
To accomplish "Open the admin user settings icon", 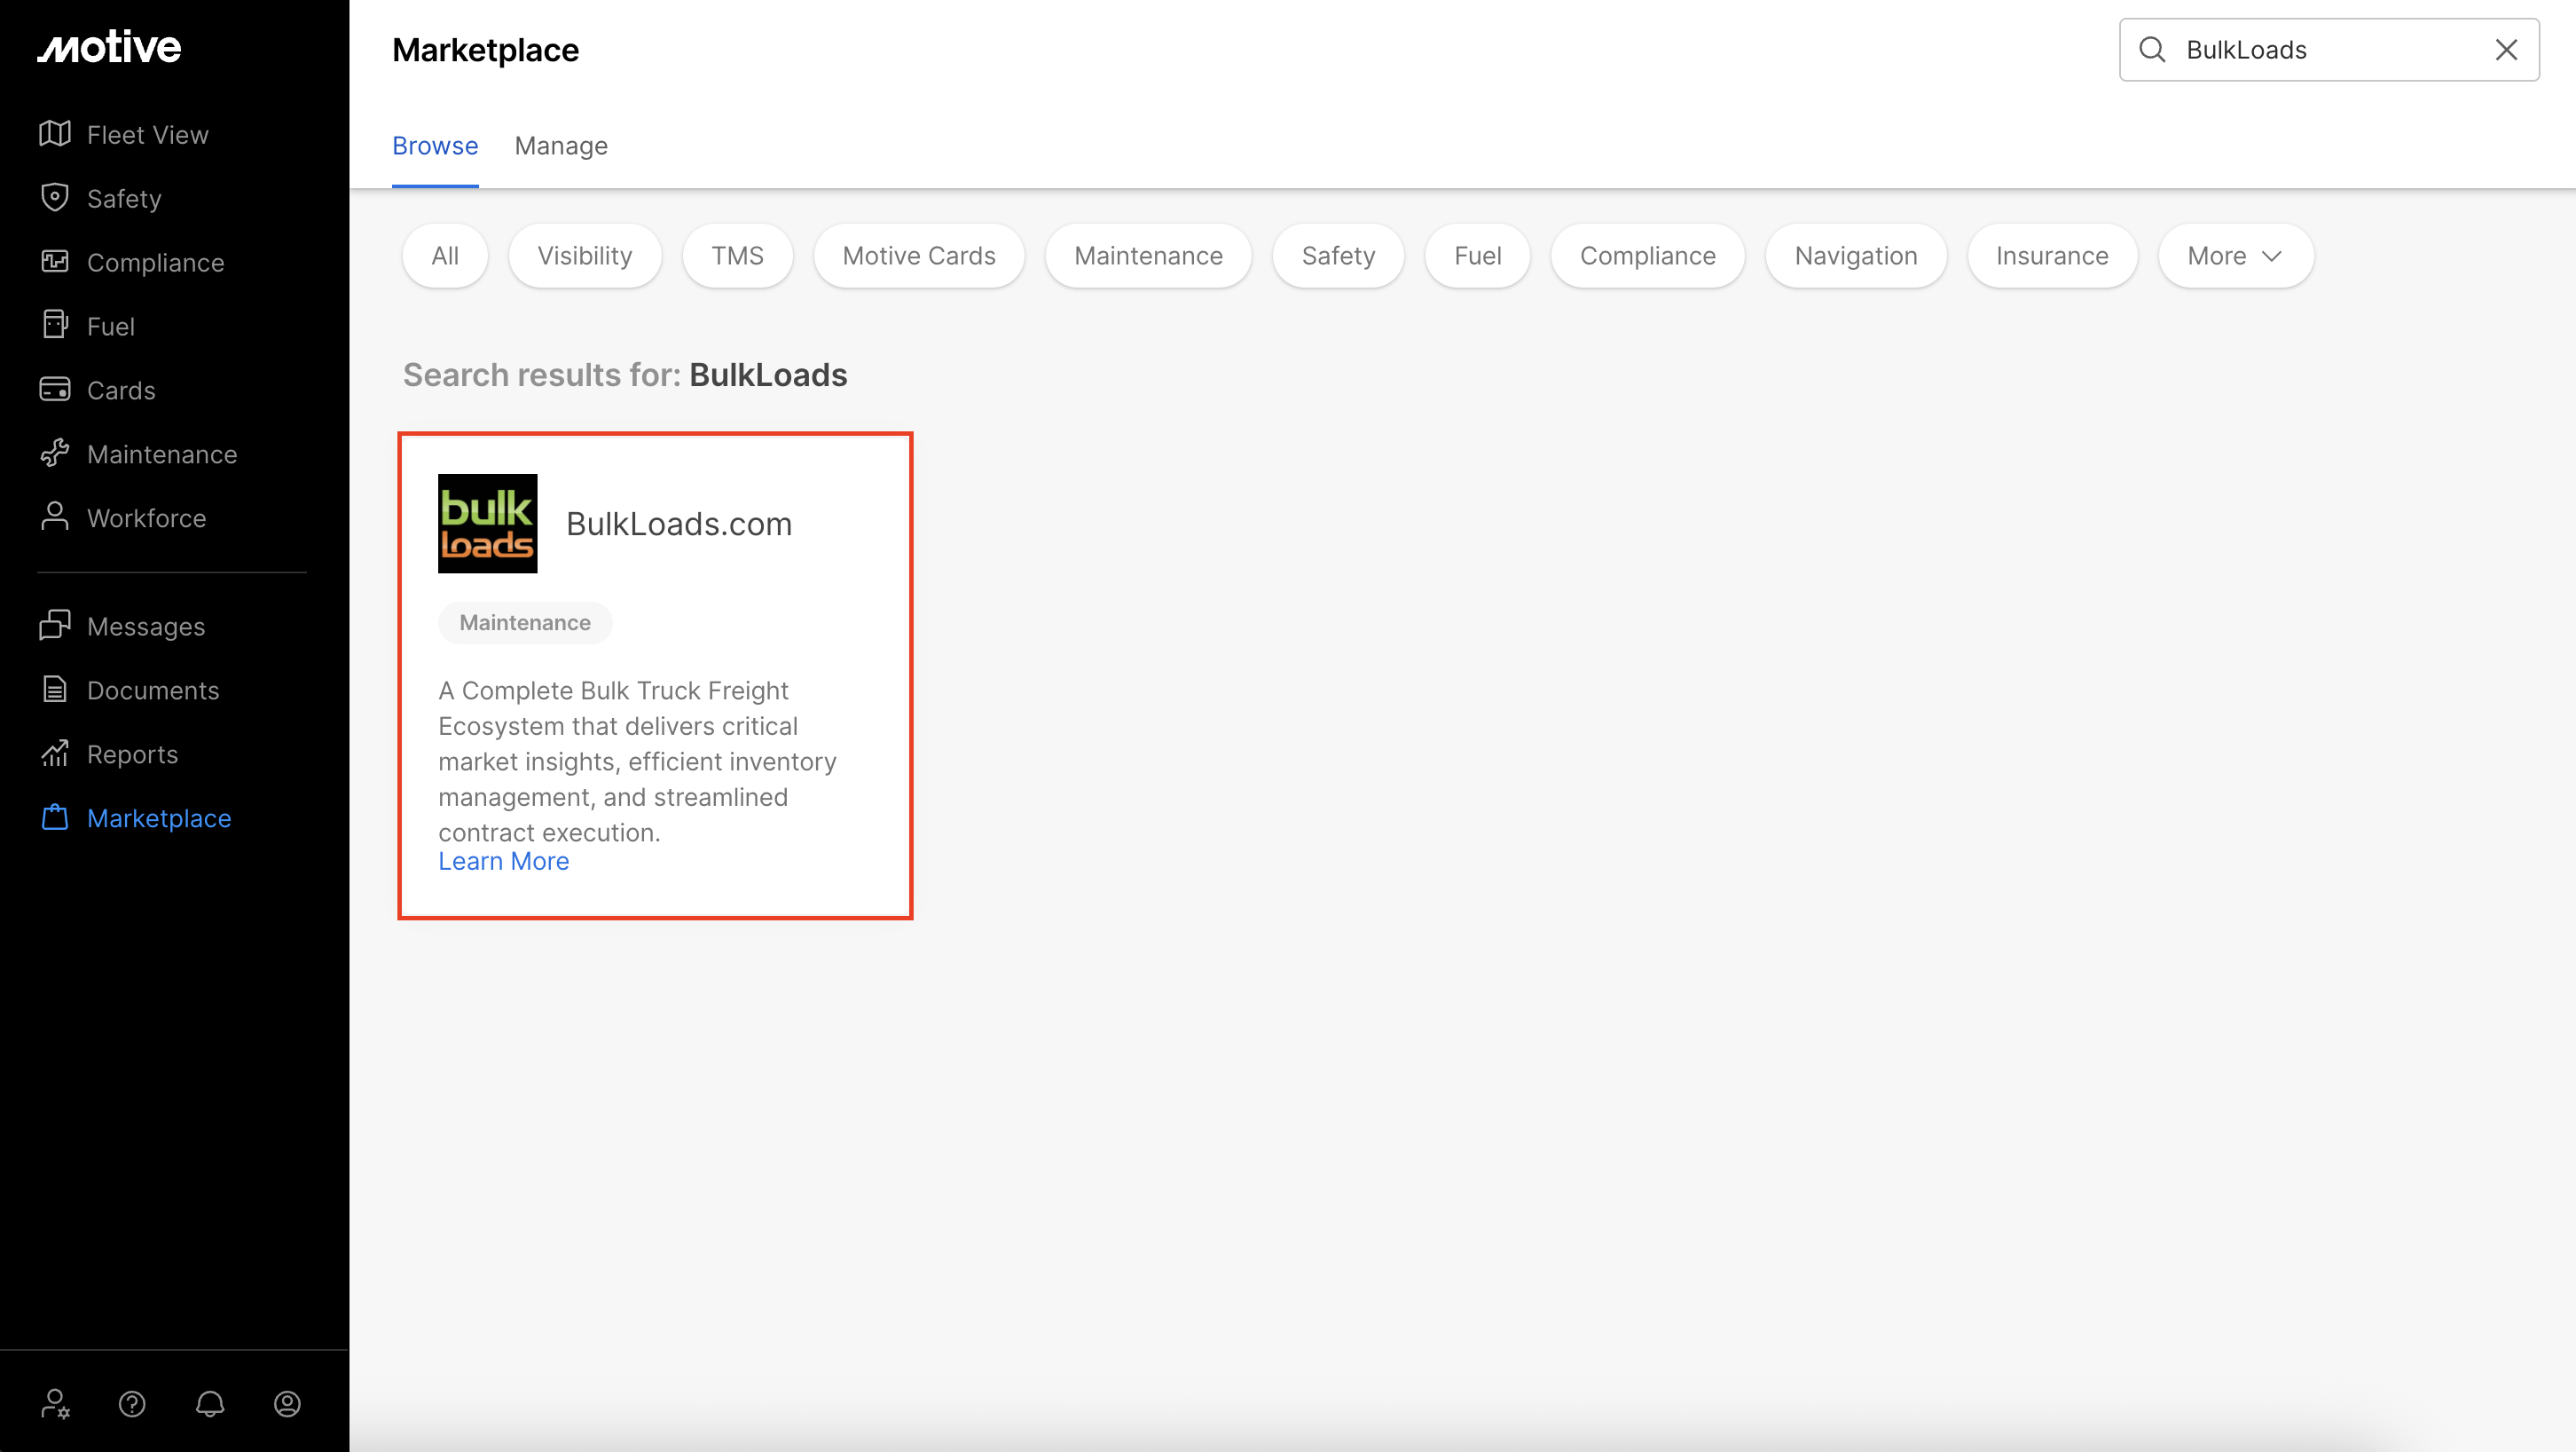I will coord(55,1404).
